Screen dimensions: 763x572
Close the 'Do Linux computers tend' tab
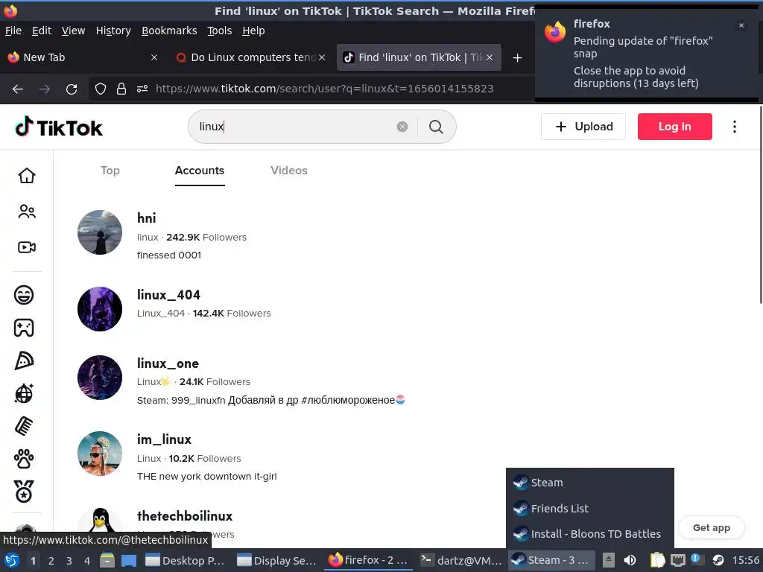click(322, 57)
